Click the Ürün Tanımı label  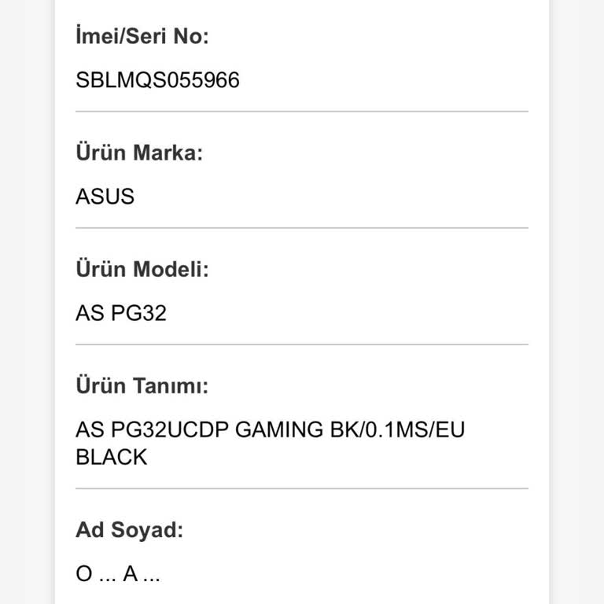click(x=142, y=386)
